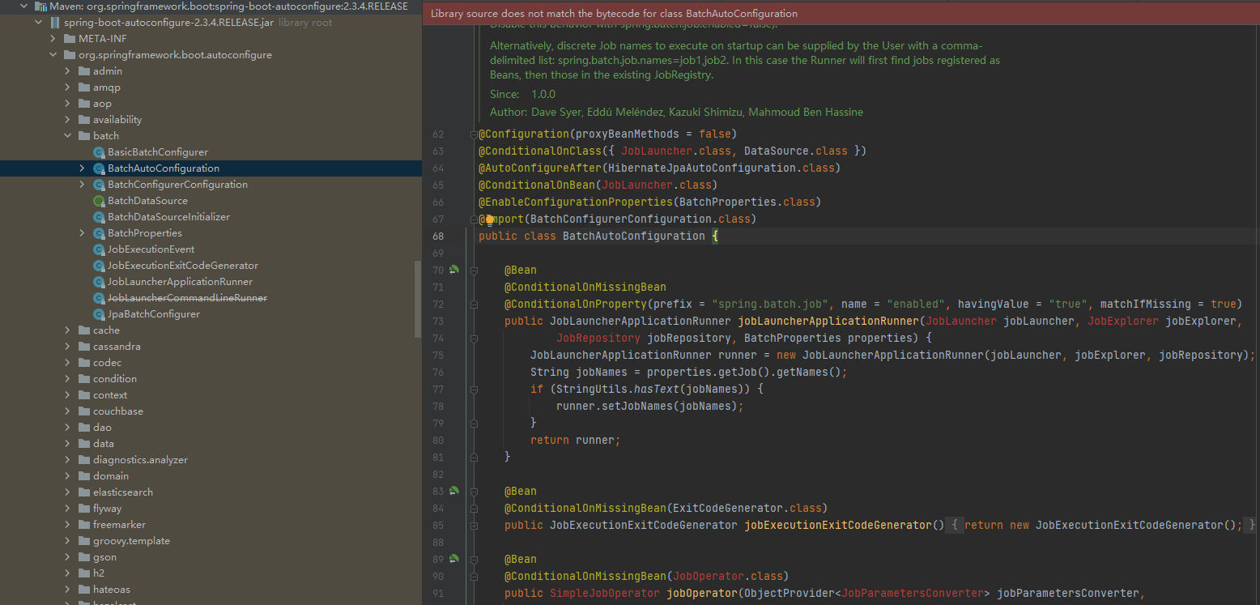The width and height of the screenshot is (1260, 605).
Task: Select the codec package
Action: click(x=107, y=363)
